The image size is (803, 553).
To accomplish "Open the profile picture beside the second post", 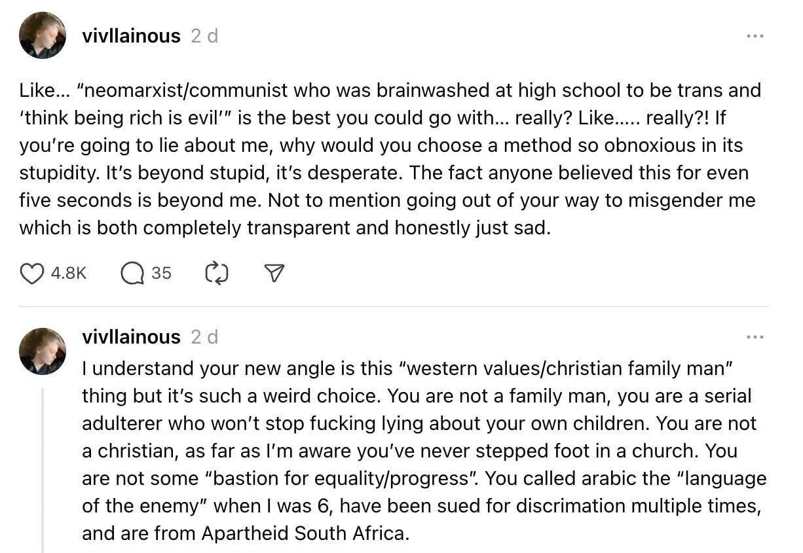I will pos(43,351).
